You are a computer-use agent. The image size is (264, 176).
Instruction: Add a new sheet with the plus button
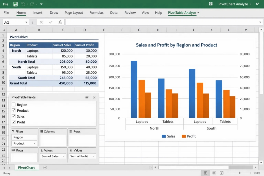[x=45, y=167]
